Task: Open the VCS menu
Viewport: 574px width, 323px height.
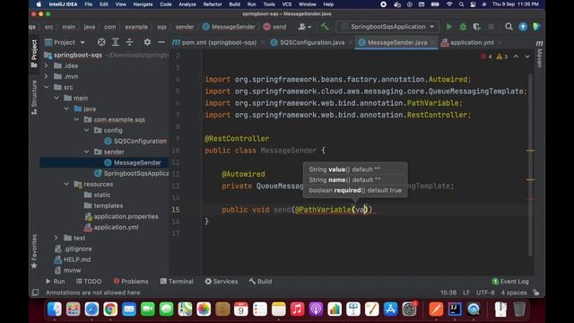Action: tap(287, 4)
